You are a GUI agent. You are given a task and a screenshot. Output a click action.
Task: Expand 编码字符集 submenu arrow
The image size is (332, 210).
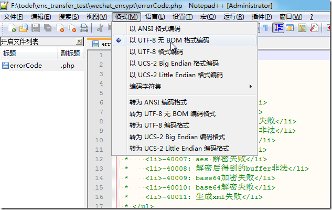(x=251, y=87)
